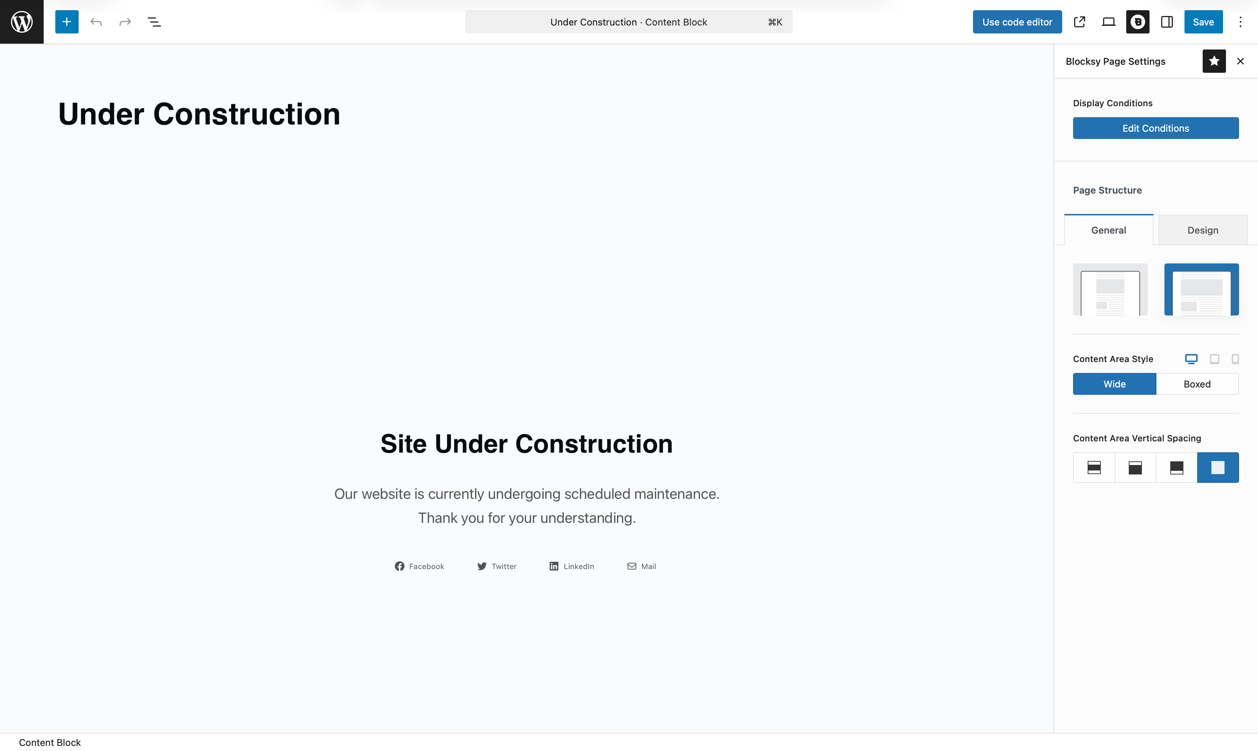Select top and bottom vertical spacing

tap(1094, 468)
